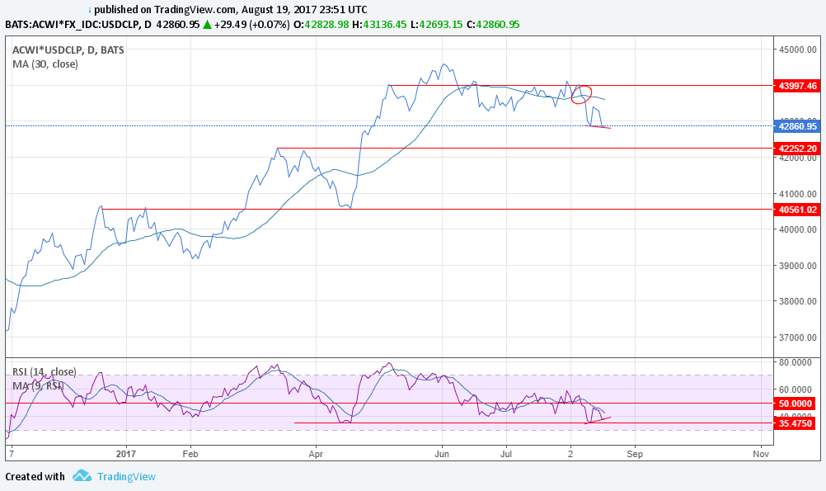
Task: Select the O:42828.98 open value
Action: point(321,24)
